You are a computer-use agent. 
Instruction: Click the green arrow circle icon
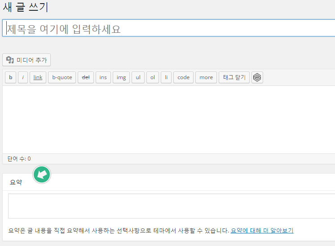click(x=42, y=174)
